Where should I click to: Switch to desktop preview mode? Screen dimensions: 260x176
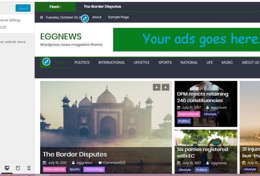[x=7, y=168]
